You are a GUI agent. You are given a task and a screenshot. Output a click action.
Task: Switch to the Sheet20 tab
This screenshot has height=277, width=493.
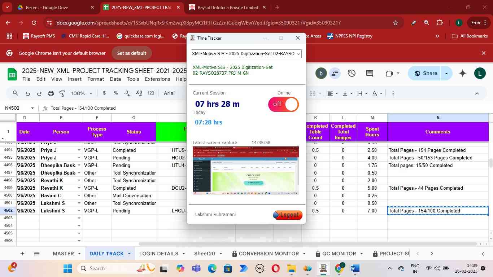click(205, 254)
